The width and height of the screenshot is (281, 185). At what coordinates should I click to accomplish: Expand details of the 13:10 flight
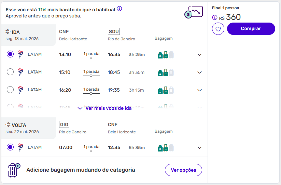200,55
